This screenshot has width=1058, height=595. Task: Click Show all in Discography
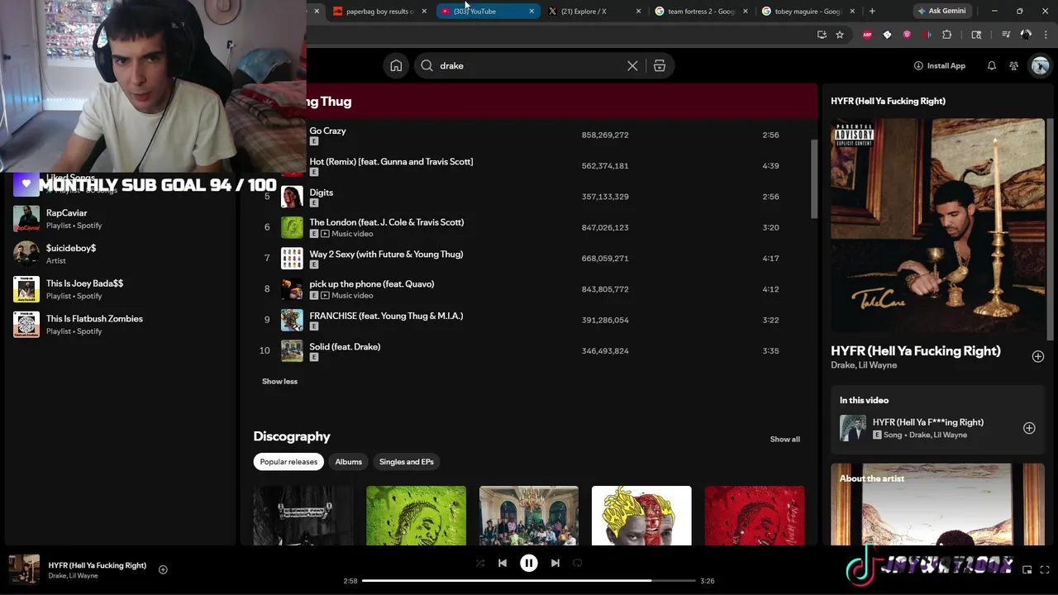pos(784,440)
